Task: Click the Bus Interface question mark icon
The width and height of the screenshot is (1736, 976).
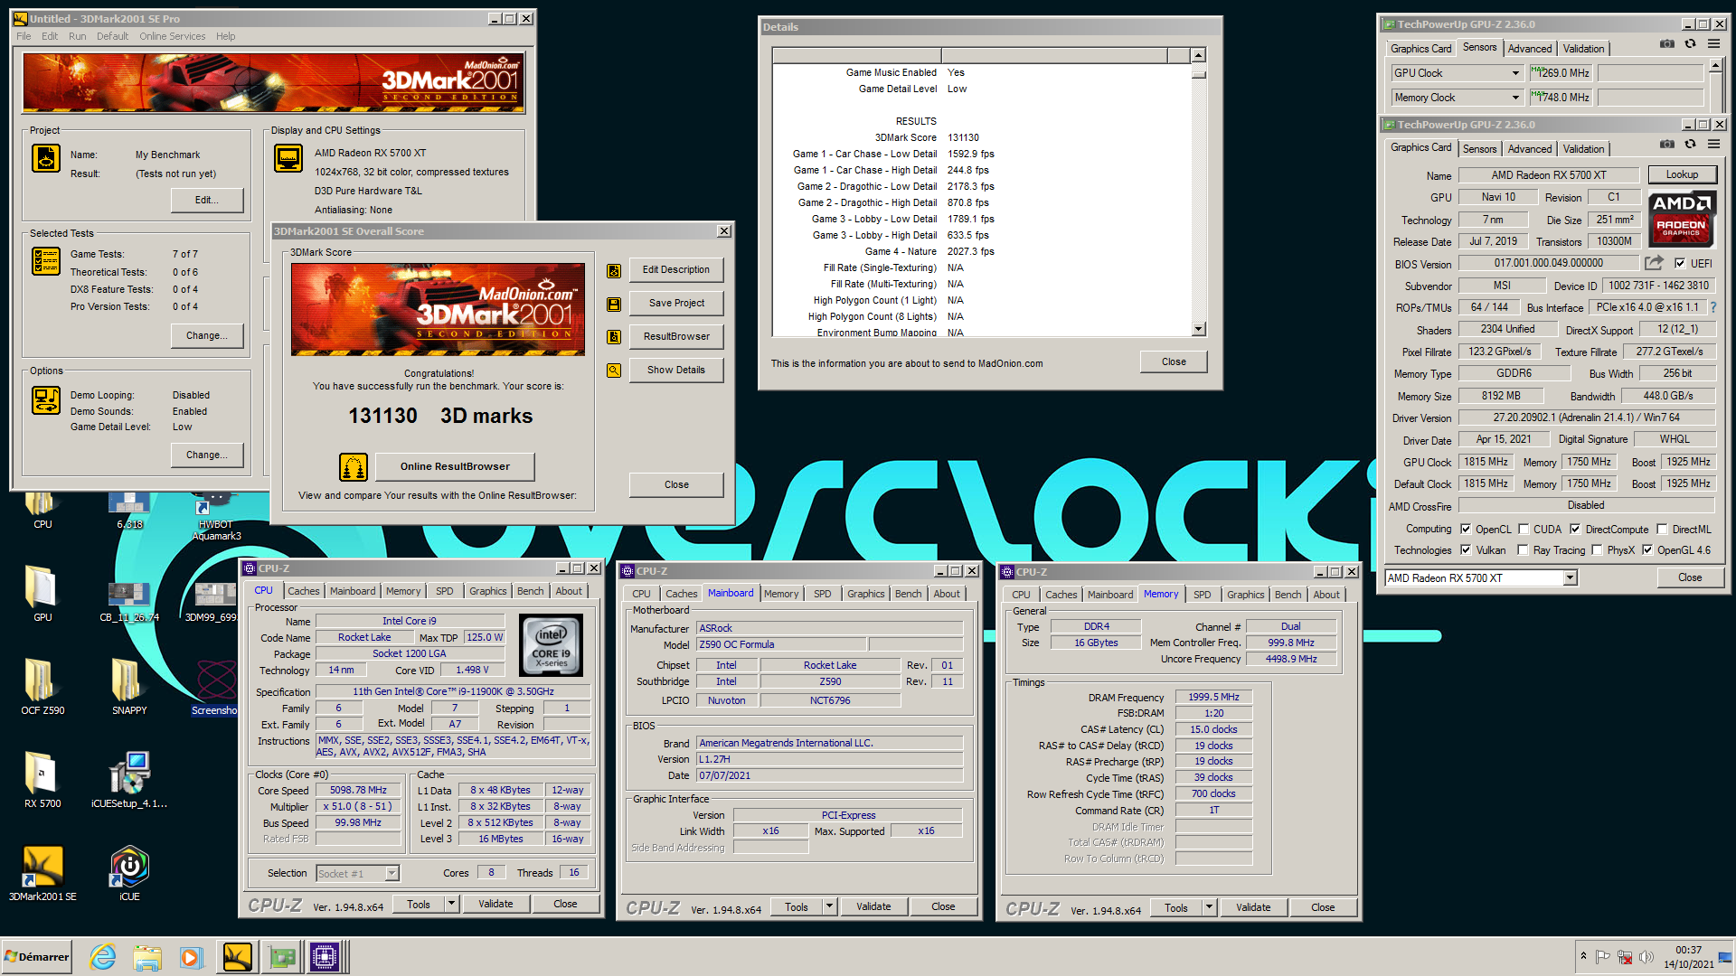Action: (1713, 307)
